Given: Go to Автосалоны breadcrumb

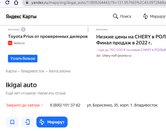Looking at the screenshot, I should 60,71.
